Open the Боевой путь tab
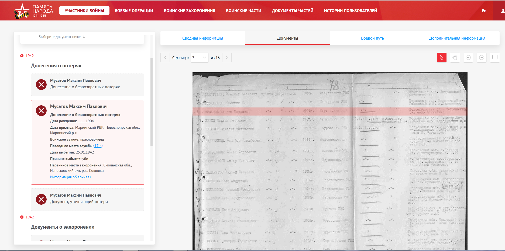 372,38
